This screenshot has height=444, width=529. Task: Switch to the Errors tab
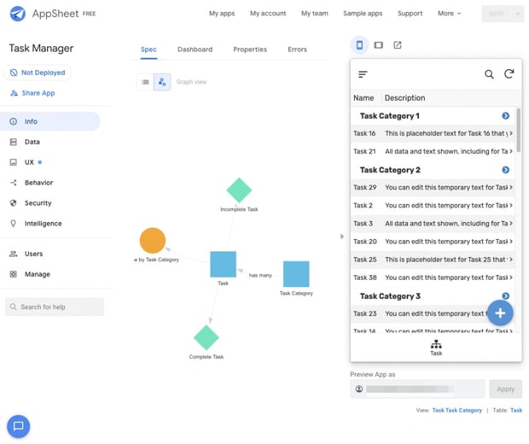pyautogui.click(x=297, y=50)
